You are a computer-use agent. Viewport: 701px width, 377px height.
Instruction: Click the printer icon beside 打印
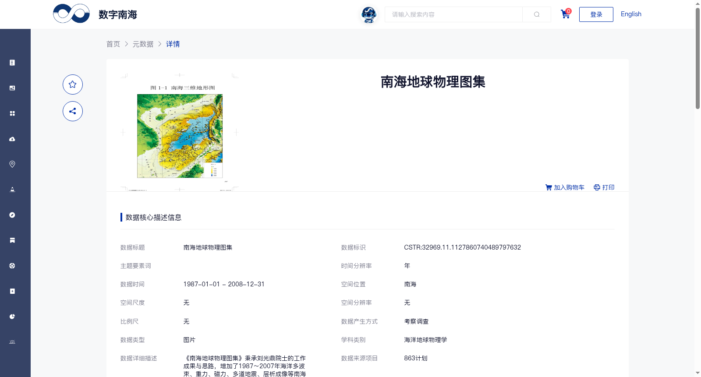[597, 187]
